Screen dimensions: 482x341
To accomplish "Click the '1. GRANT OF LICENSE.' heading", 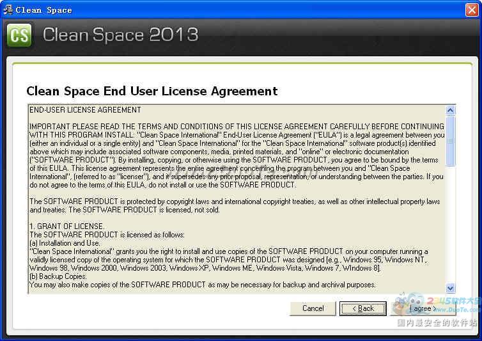I will (66, 226).
